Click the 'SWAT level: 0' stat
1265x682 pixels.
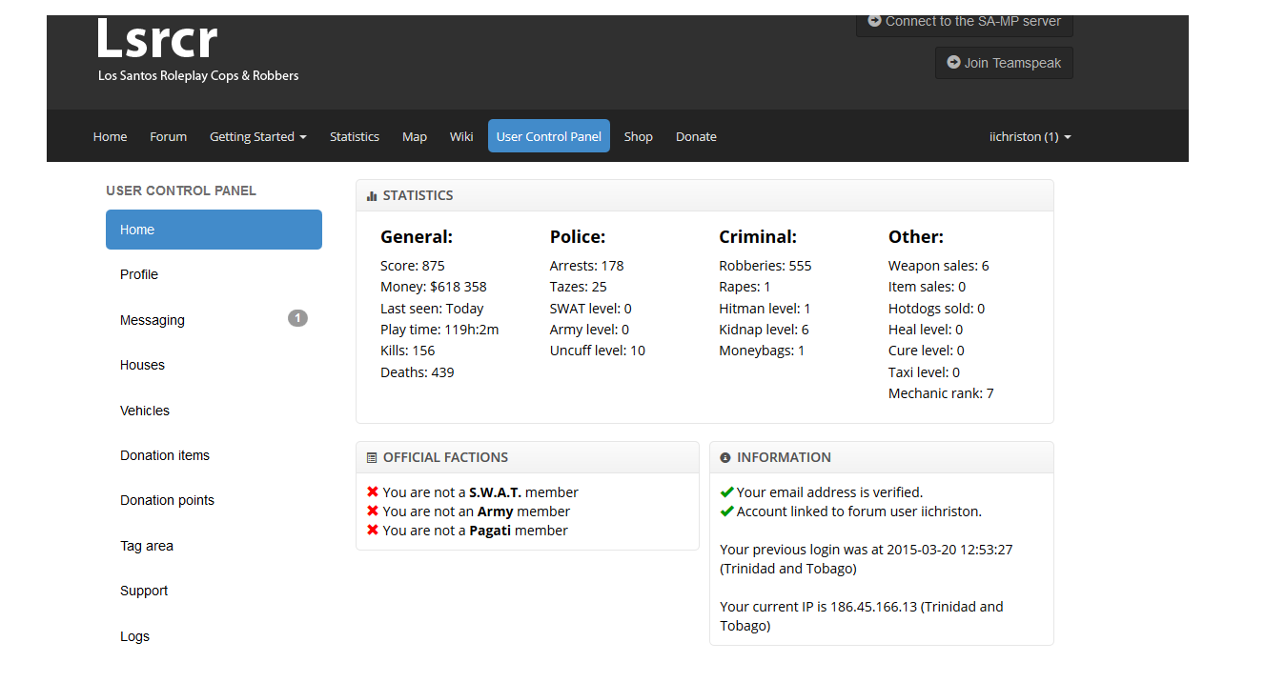coord(591,309)
